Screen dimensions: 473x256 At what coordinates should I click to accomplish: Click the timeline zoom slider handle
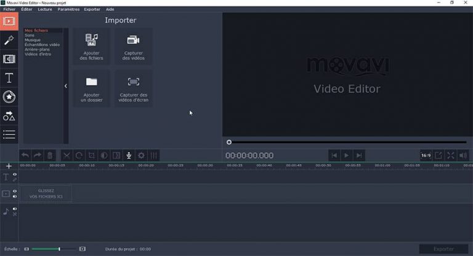coord(59,249)
